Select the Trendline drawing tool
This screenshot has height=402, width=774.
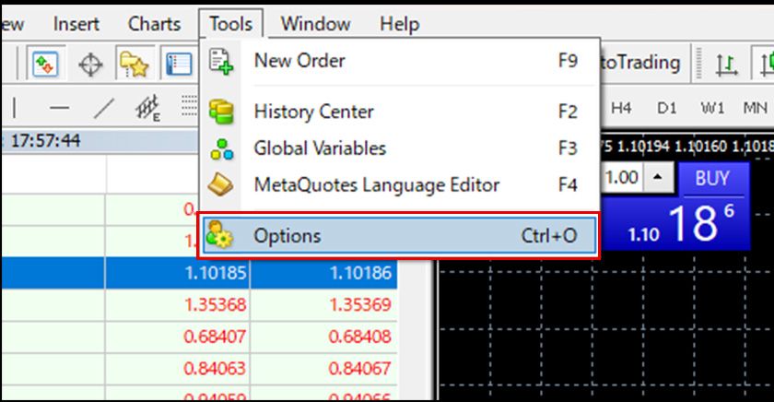point(104,108)
